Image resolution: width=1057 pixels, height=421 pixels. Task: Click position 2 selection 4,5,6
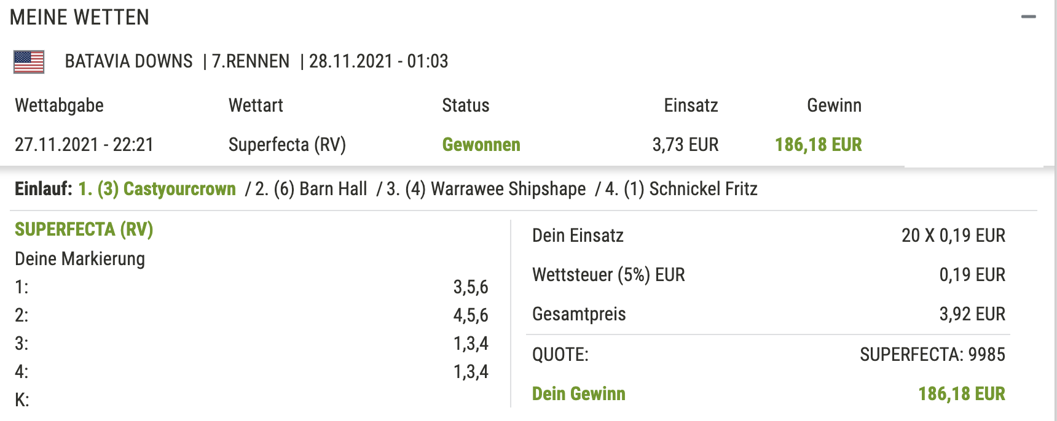click(471, 315)
